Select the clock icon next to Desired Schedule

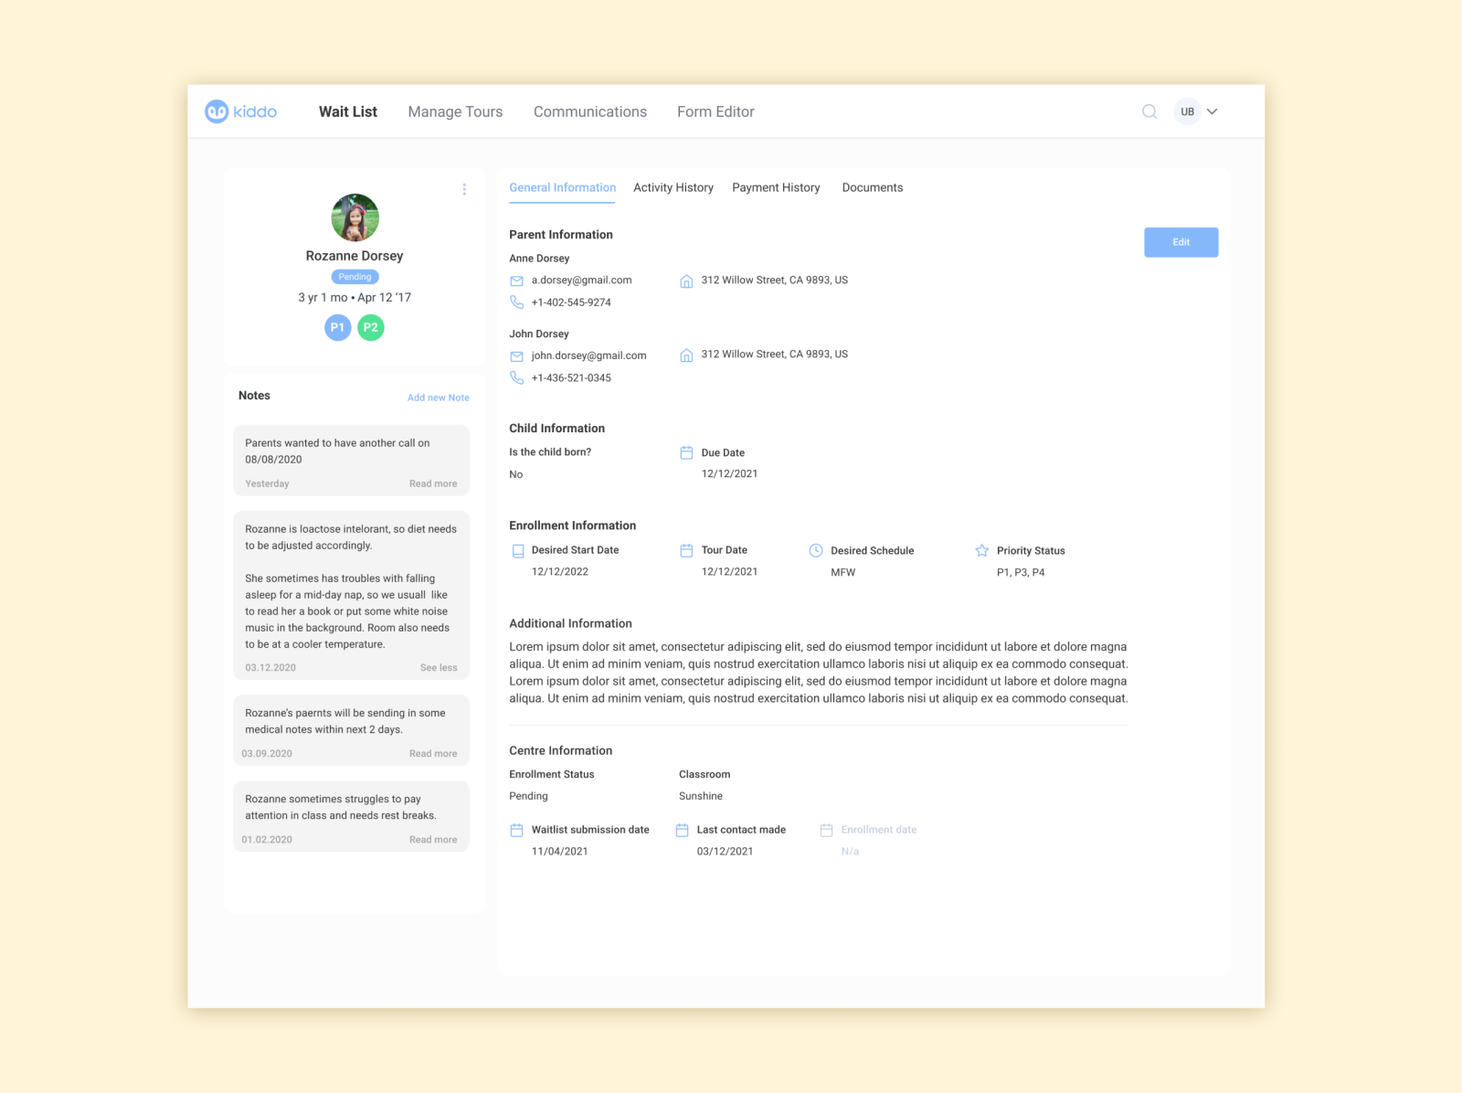pos(815,550)
